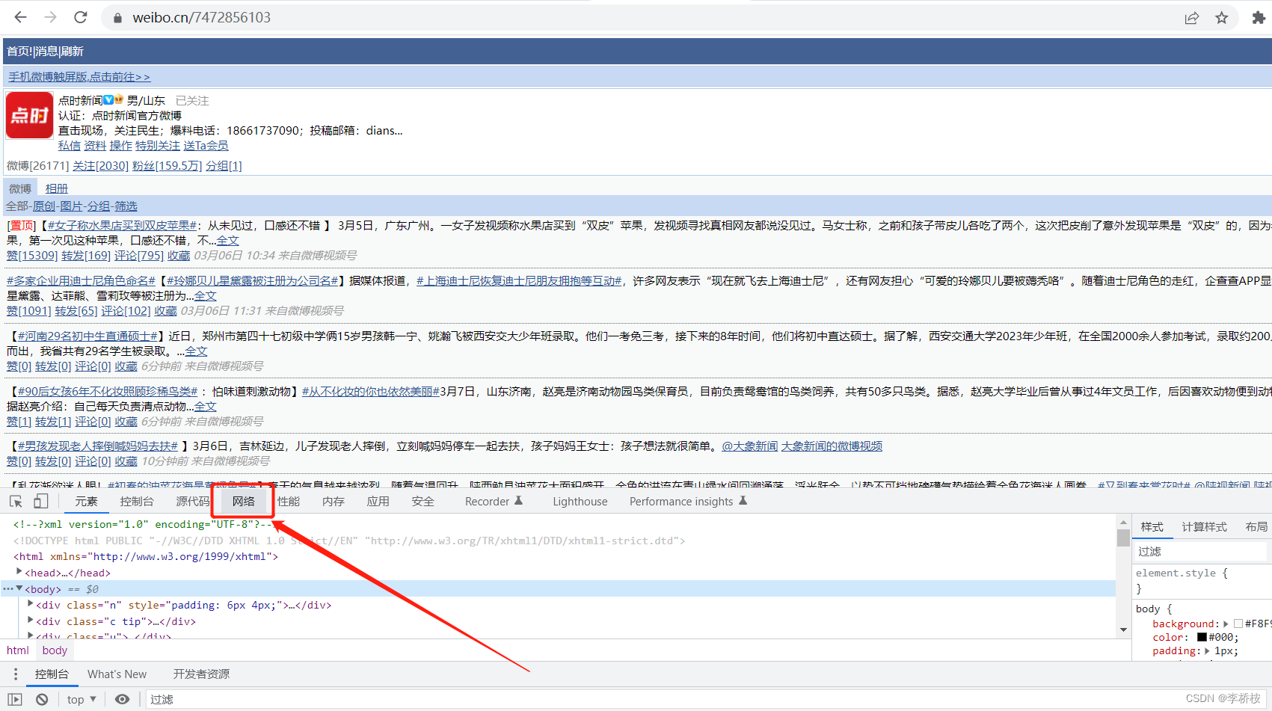
Task: Reload the page with the refresh icon
Action: coord(81,17)
